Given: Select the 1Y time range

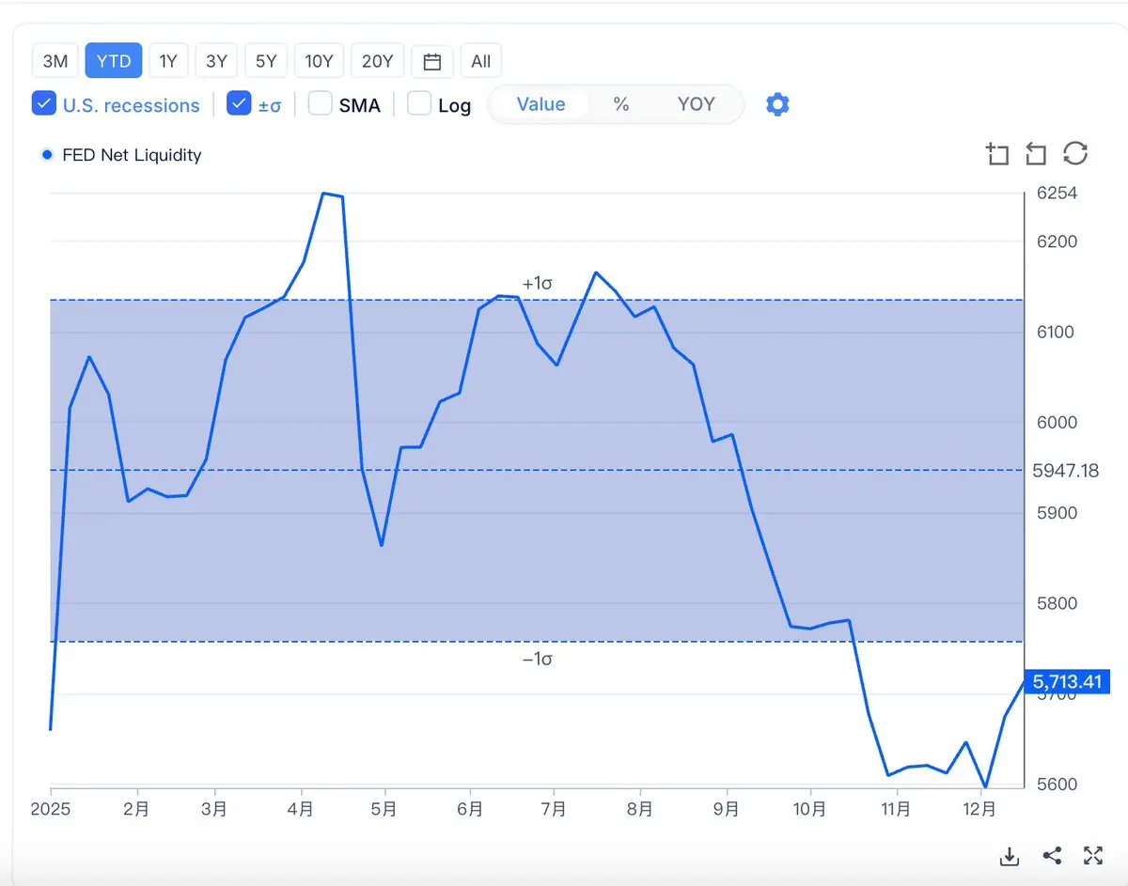Looking at the screenshot, I should (x=168, y=62).
